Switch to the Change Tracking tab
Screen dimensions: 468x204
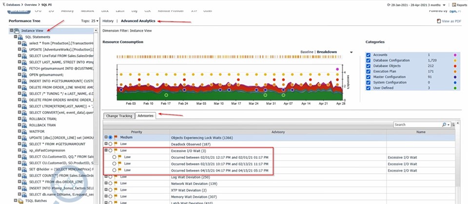click(x=119, y=116)
